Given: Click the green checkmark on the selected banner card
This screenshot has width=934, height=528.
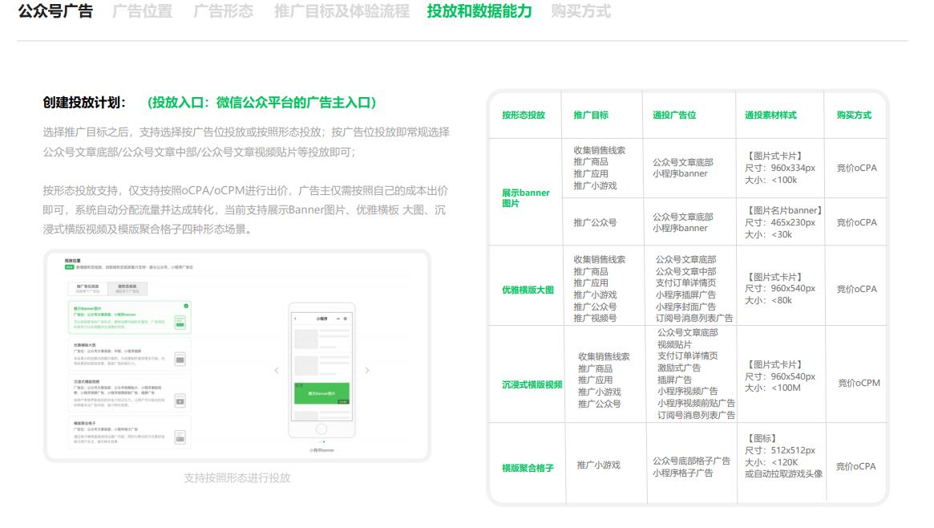Looking at the screenshot, I should click(186, 306).
